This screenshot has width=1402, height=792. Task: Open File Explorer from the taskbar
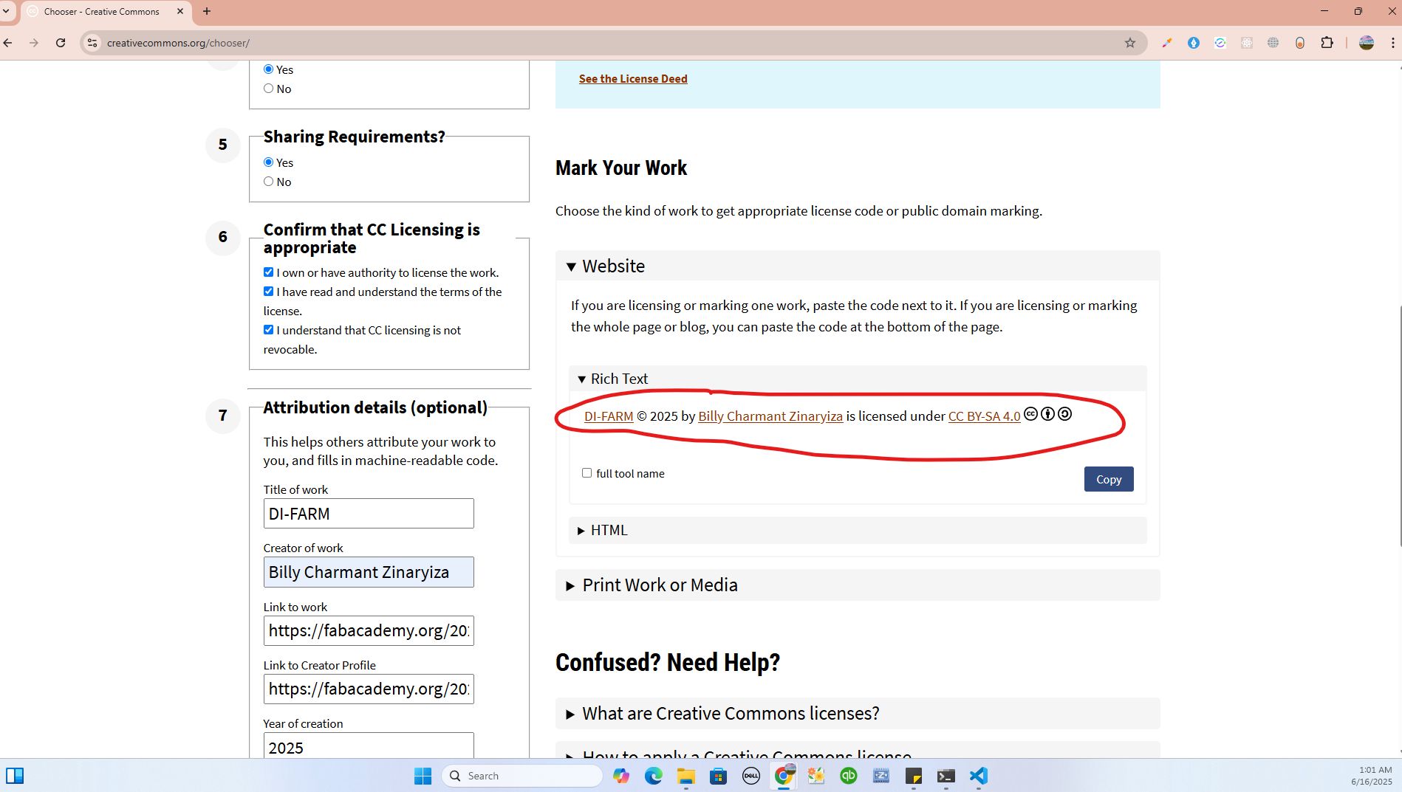point(686,776)
